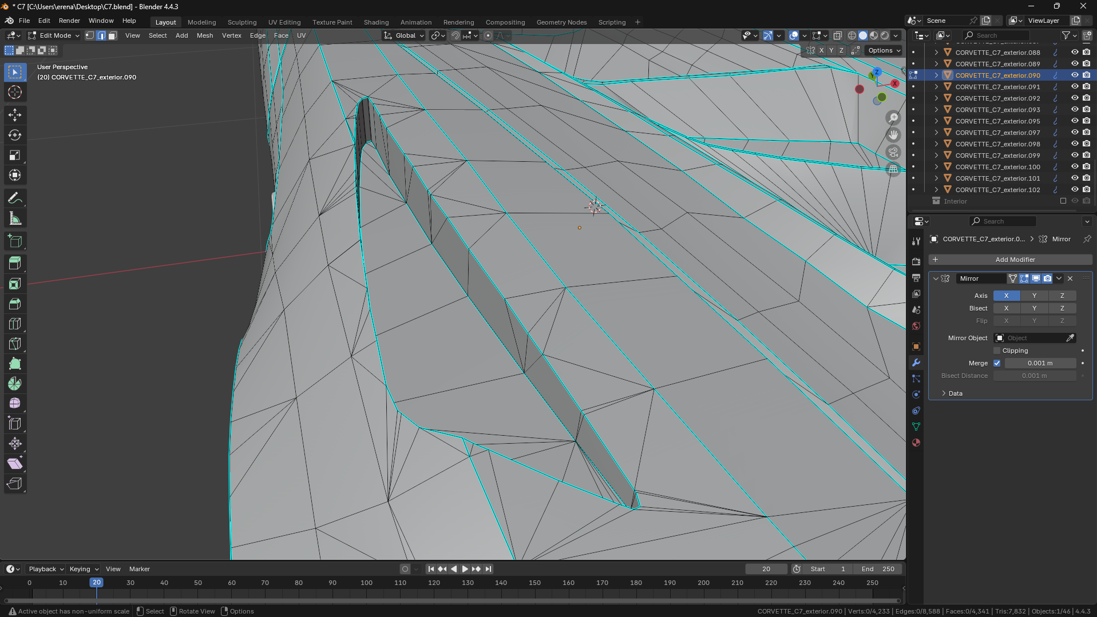Image resolution: width=1097 pixels, height=617 pixels.
Task: Click the Merge distance 0.001 m field
Action: point(1040,363)
